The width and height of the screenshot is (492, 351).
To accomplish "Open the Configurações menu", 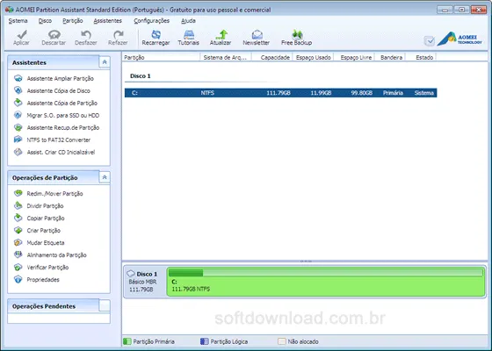I will tap(151, 21).
